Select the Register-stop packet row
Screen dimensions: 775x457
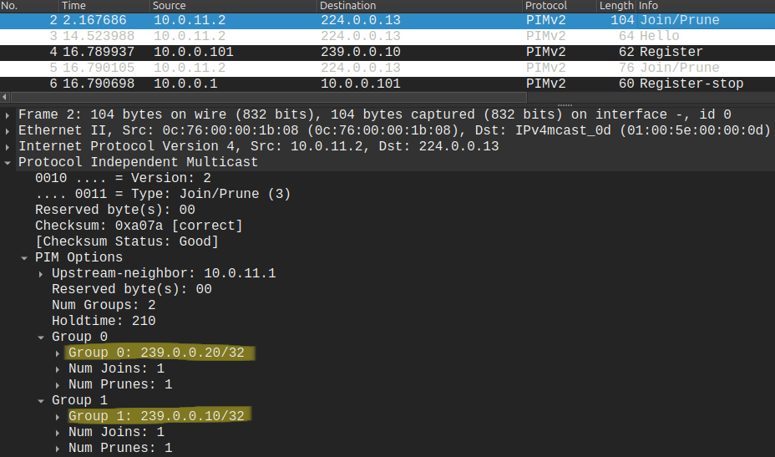pyautogui.click(x=334, y=84)
